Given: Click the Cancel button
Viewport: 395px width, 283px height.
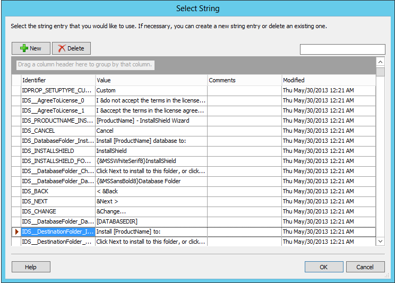Looking at the screenshot, I should tap(365, 267).
